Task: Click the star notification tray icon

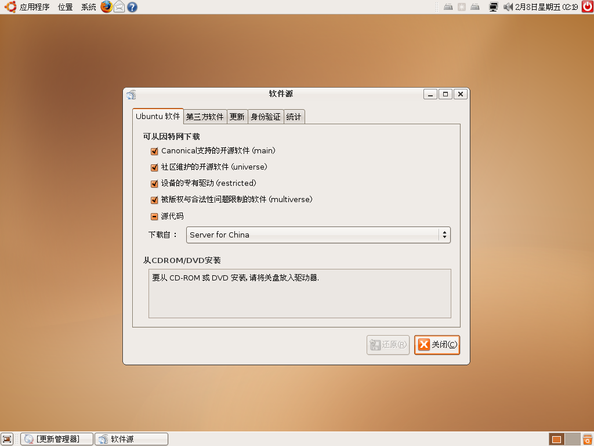Action: [x=461, y=7]
